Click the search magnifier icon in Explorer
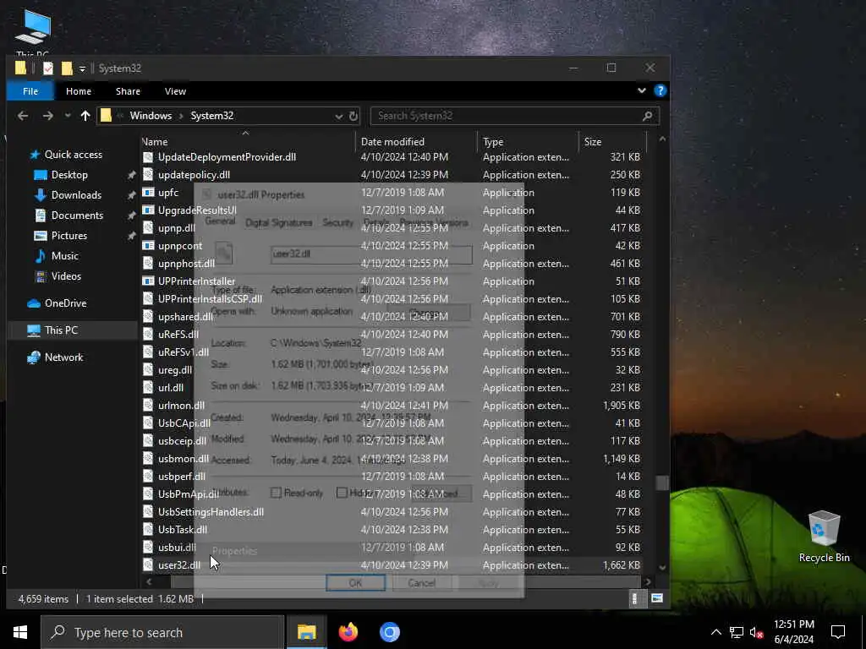 pos(647,116)
